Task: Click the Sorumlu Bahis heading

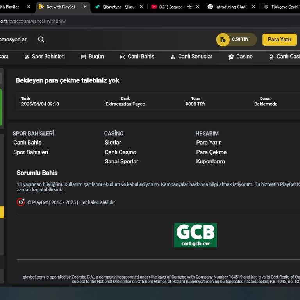Action: (37, 173)
